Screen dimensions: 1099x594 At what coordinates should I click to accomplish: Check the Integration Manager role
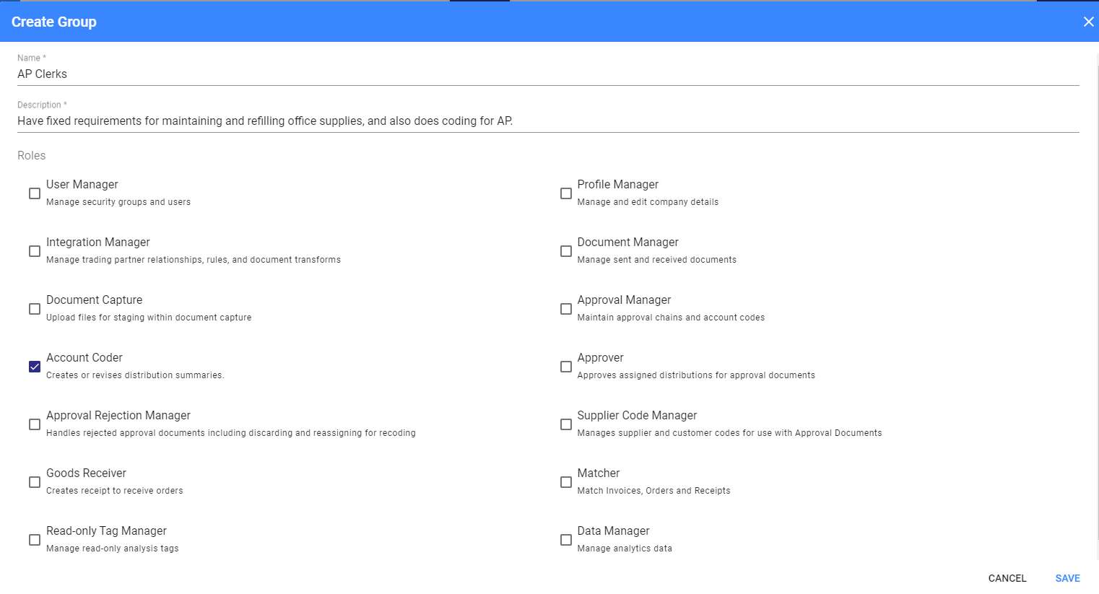35,251
